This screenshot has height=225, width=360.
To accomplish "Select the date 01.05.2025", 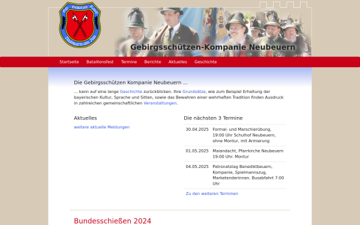I will point(197,151).
